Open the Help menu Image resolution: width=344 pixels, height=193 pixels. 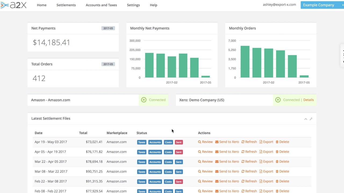153,5
